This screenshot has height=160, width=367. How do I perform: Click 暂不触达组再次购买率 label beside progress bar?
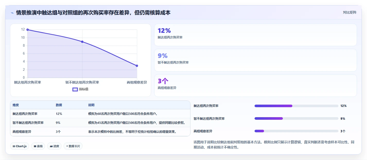coord(209,118)
